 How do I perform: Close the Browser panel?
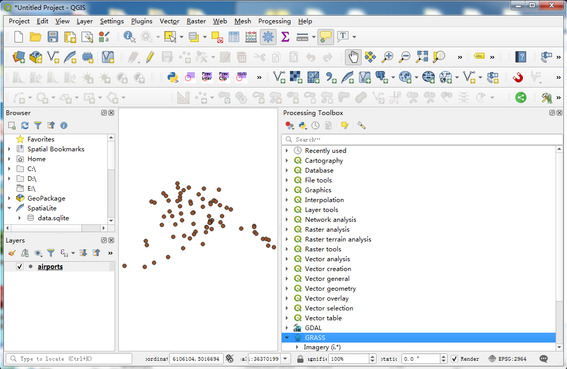pyautogui.click(x=112, y=113)
